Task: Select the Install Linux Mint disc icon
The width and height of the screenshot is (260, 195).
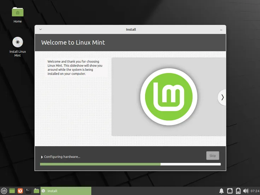Action: click(x=18, y=42)
